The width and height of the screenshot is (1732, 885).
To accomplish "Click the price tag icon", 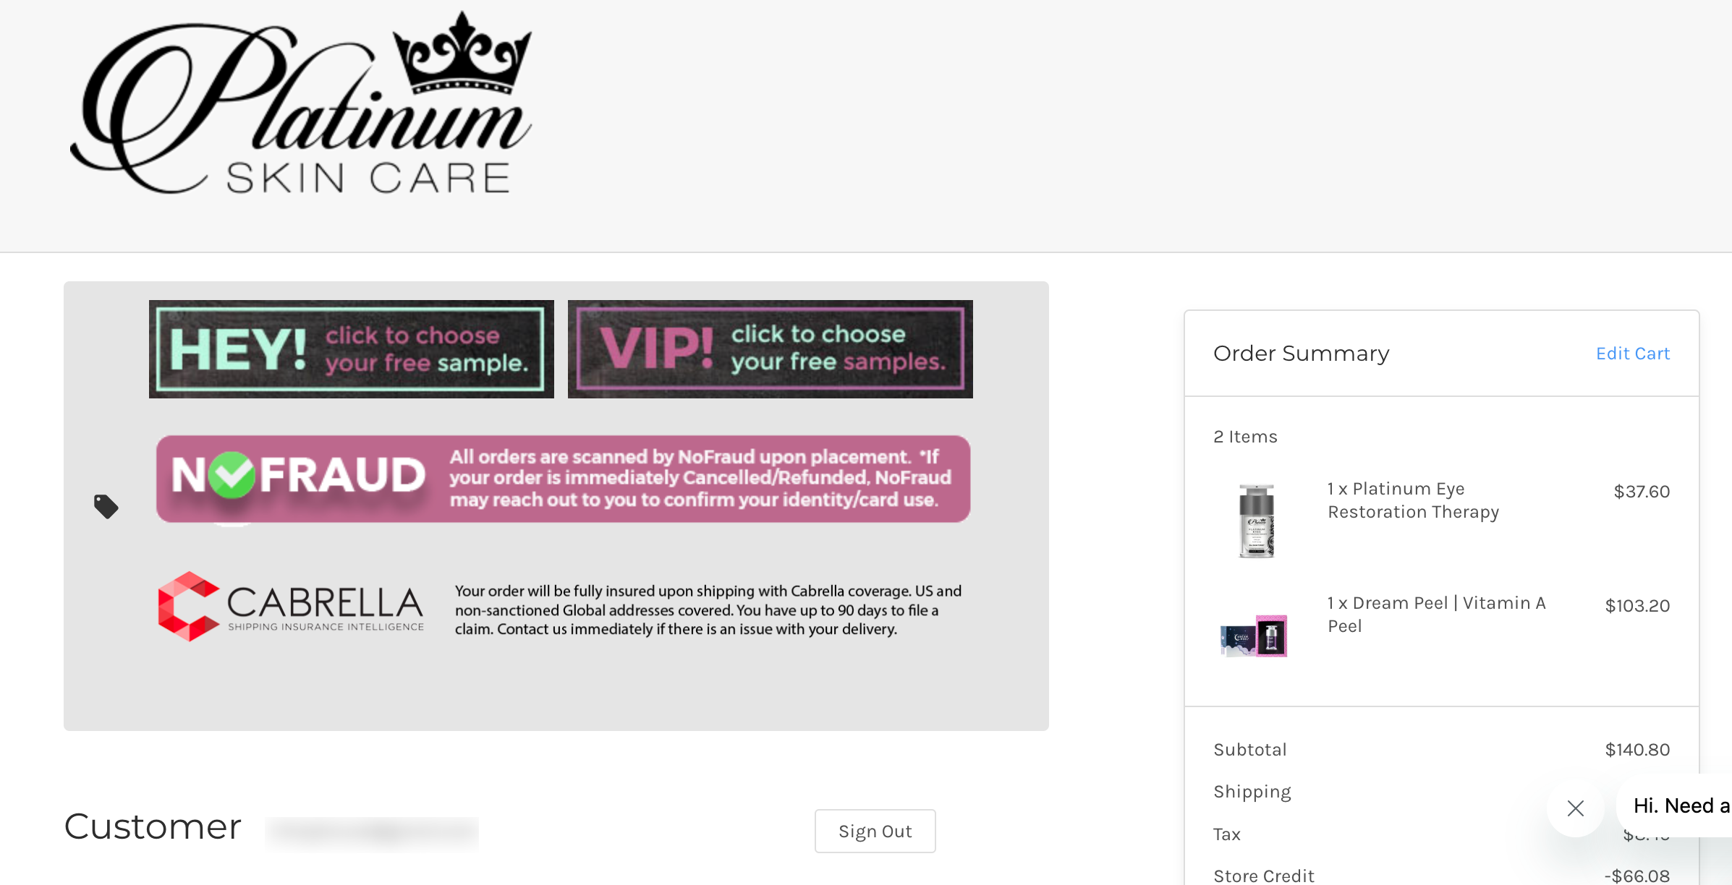I will tap(106, 506).
